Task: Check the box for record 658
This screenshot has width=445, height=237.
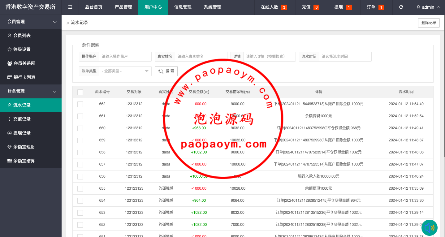Action: (x=80, y=152)
